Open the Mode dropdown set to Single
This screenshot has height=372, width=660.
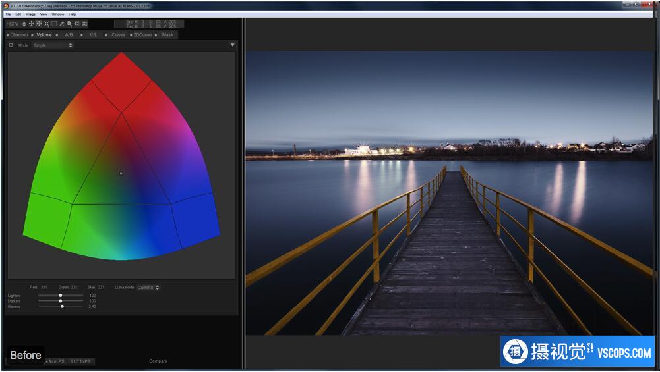[53, 45]
